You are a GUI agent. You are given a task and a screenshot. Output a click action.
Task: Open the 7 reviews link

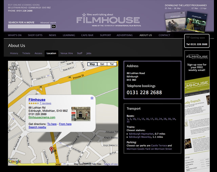[45, 103]
